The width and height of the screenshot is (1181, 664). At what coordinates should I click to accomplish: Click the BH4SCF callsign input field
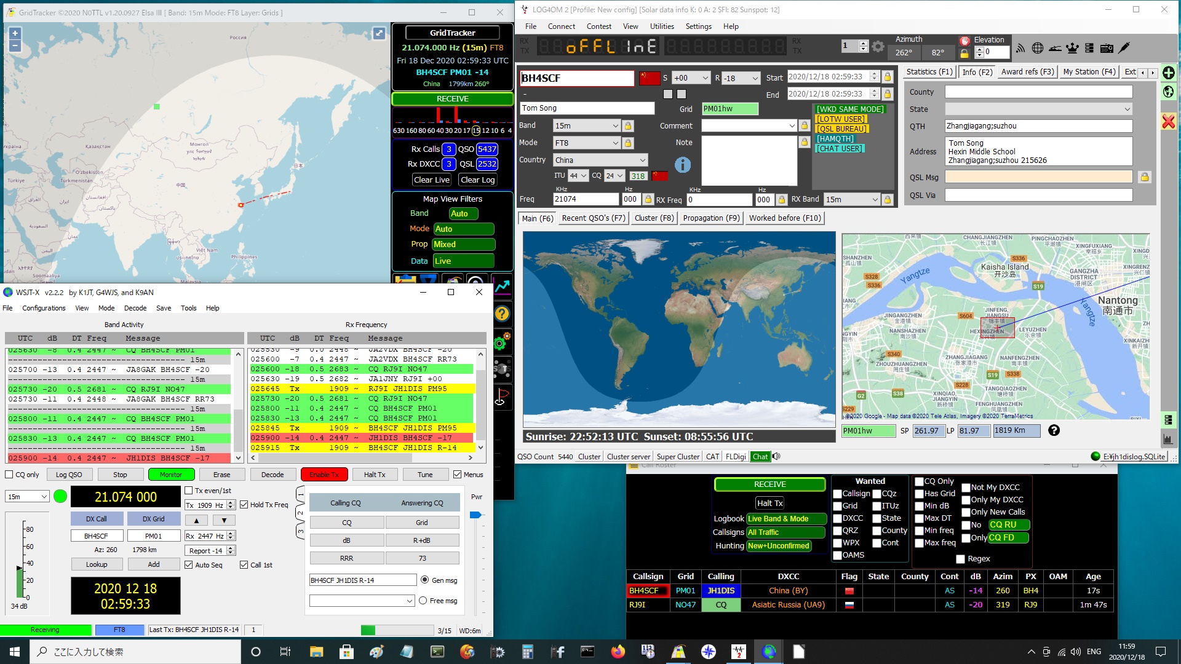tap(576, 78)
